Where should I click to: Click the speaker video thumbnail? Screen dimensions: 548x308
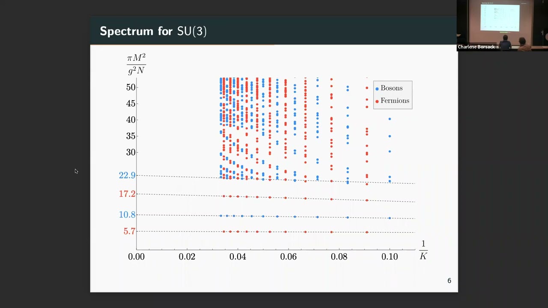tap(502, 26)
